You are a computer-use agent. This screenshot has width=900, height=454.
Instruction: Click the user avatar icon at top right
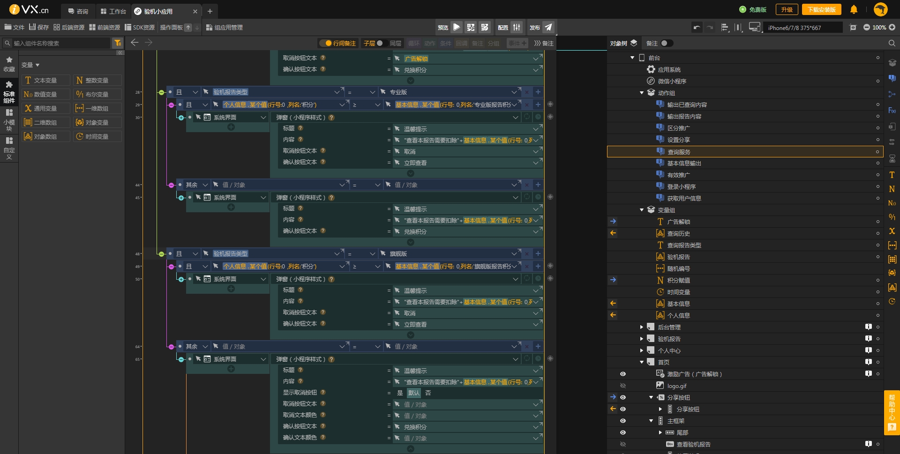tap(881, 9)
